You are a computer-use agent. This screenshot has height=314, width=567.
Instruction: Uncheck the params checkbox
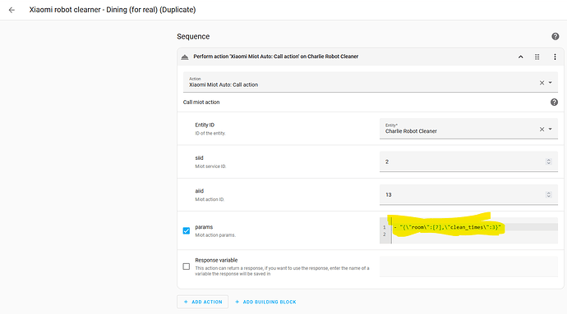coord(187,230)
